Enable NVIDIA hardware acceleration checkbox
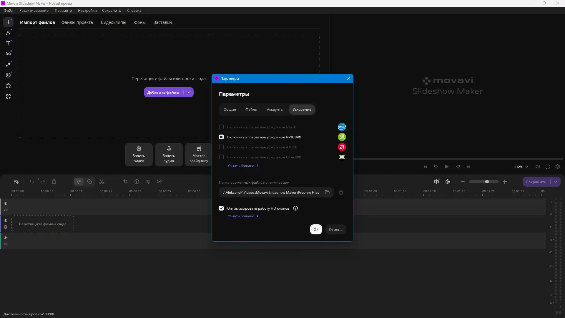 pyautogui.click(x=221, y=137)
